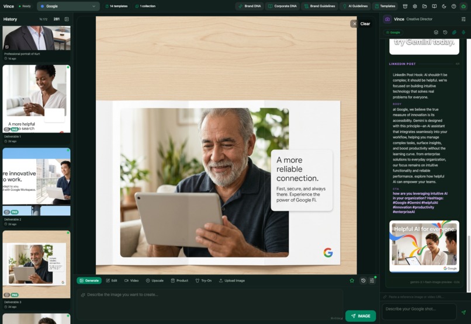
Task: Click image-type icon on Kurt portrait thumbnail
Action: point(6,47)
